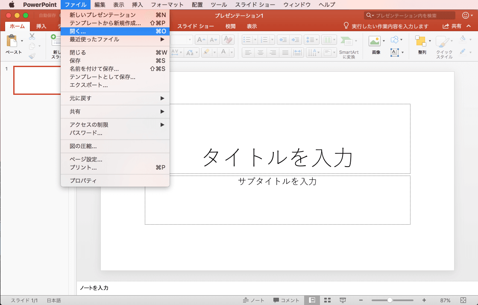This screenshot has height=305, width=478.
Task: Select Print from the File menu
Action: pyautogui.click(x=83, y=167)
